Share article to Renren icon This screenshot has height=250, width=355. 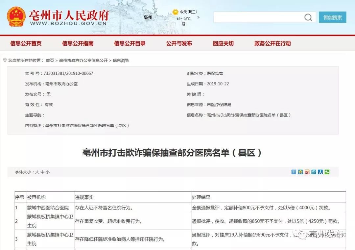click(320, 172)
